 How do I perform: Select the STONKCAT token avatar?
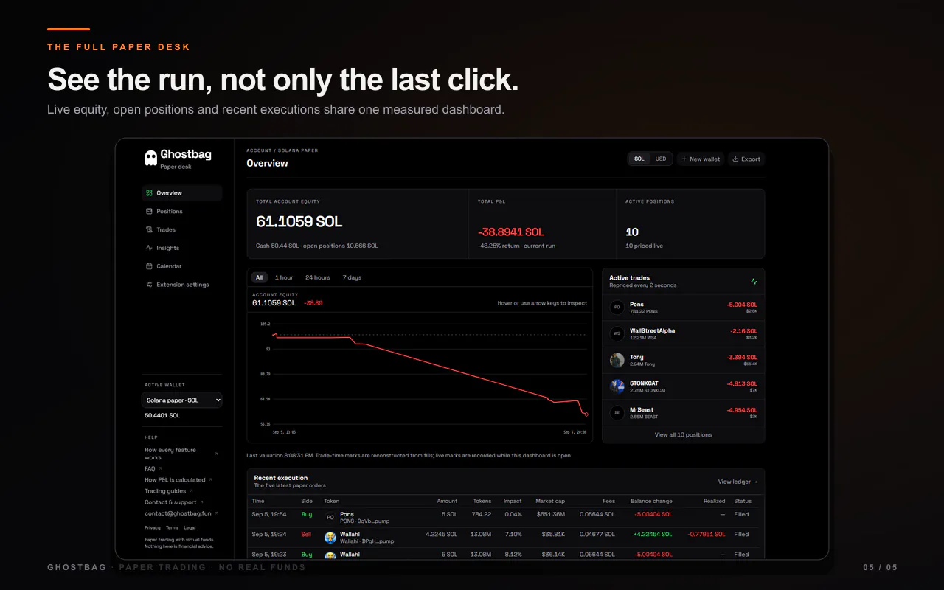617,386
